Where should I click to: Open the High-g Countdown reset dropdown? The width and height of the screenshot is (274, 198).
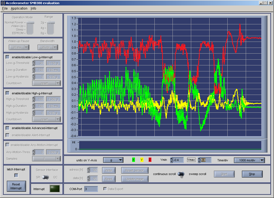(x=46, y=119)
